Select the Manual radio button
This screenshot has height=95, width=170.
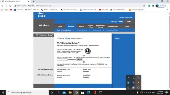coord(58,38)
